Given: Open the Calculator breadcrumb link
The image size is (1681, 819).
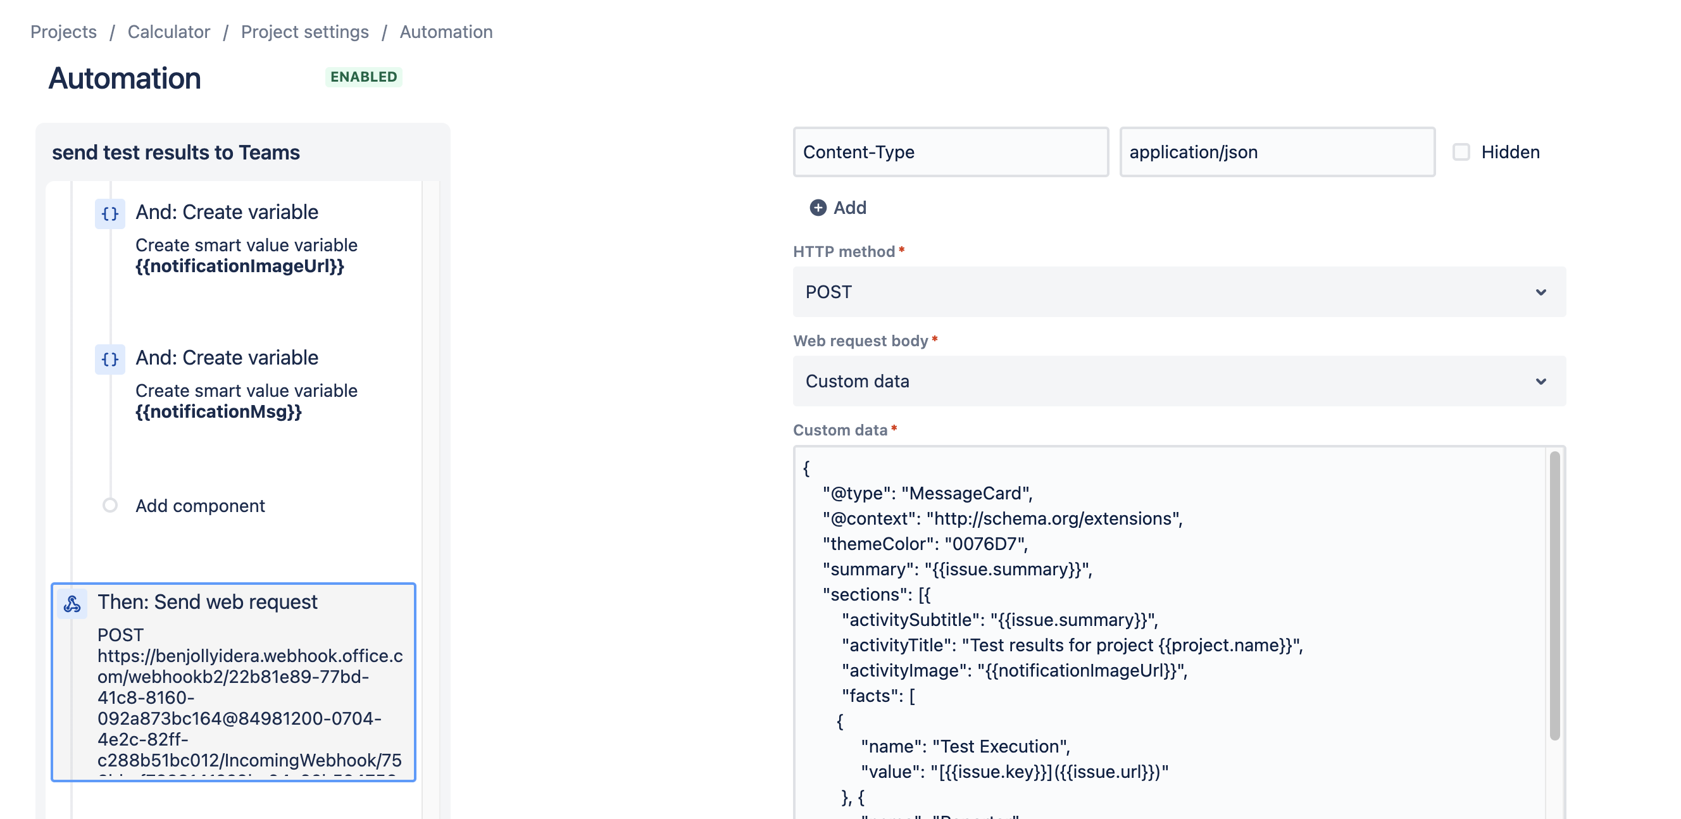Looking at the screenshot, I should [168, 31].
